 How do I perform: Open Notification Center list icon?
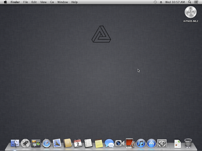pos(196,2)
